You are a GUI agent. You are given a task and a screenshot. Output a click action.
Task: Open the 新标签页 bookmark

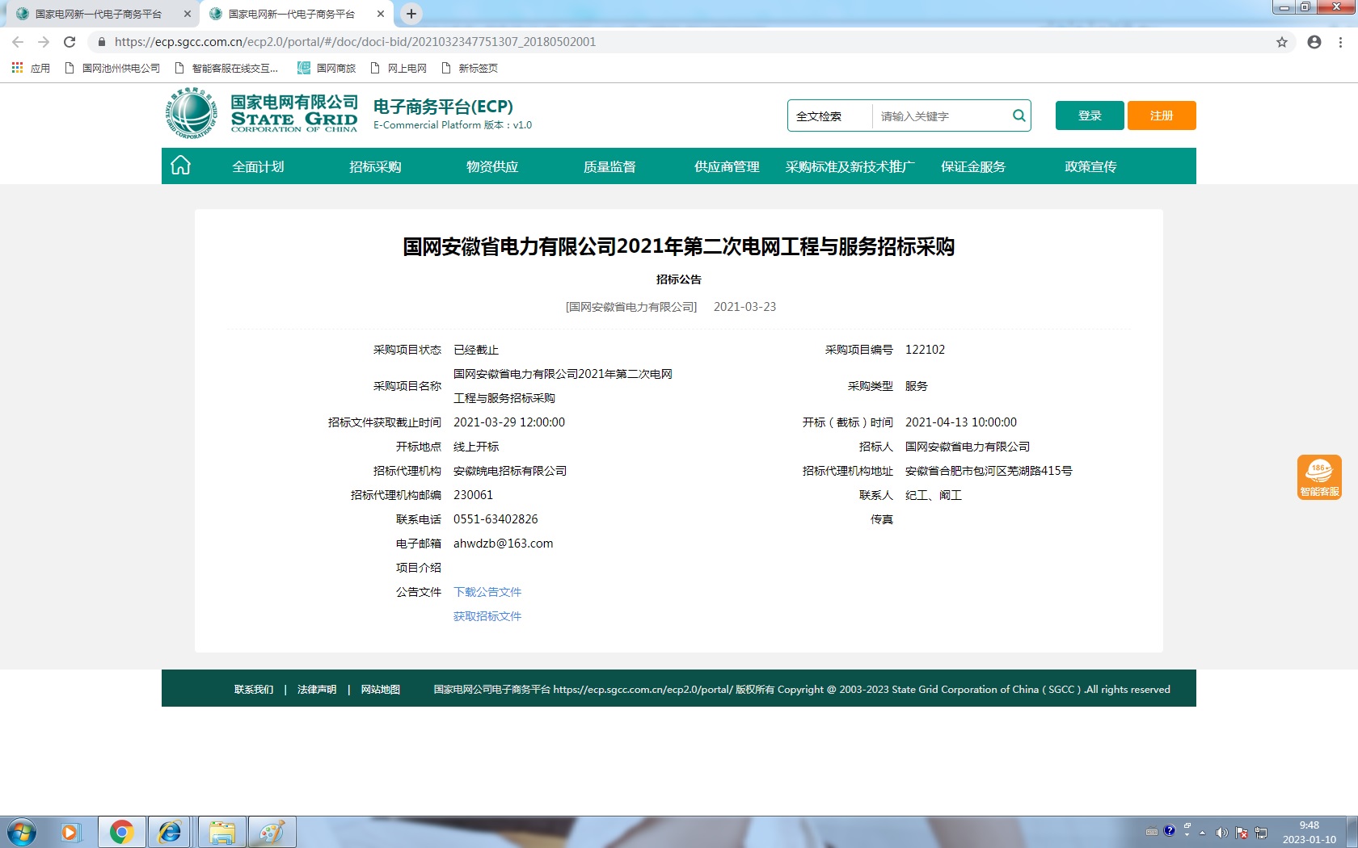click(x=469, y=68)
